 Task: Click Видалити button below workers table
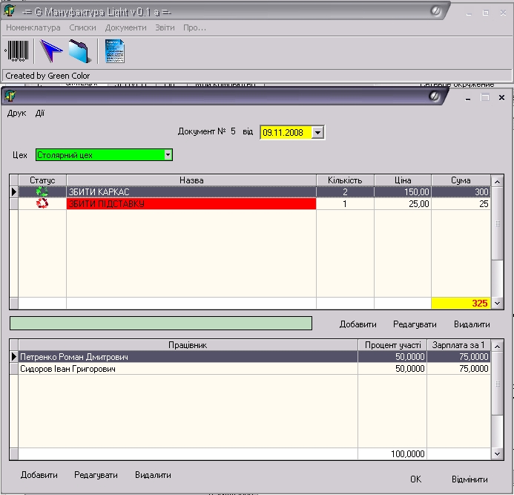pos(153,475)
